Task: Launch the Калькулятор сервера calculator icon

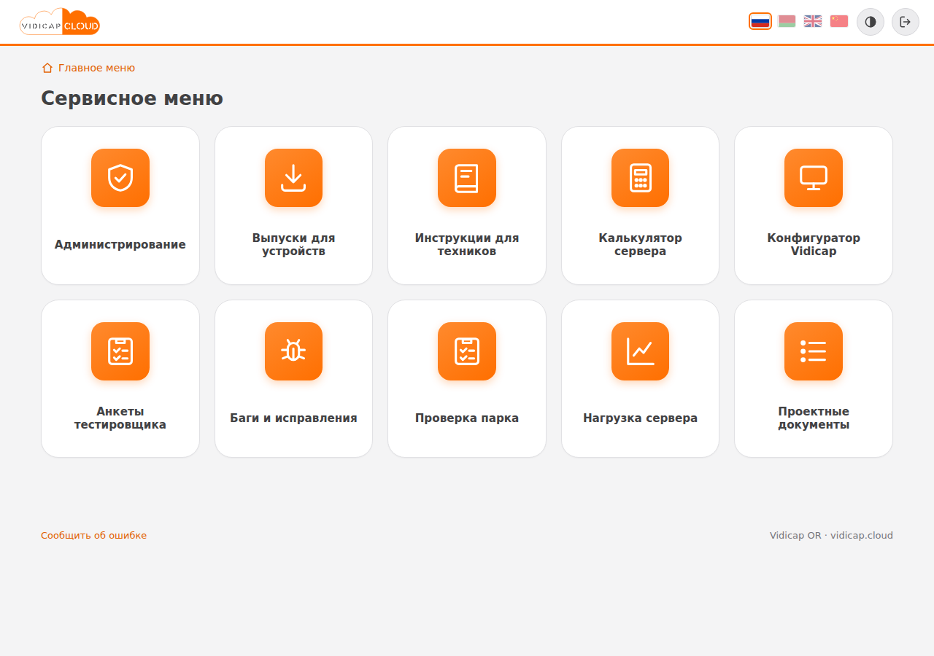Action: coord(640,178)
